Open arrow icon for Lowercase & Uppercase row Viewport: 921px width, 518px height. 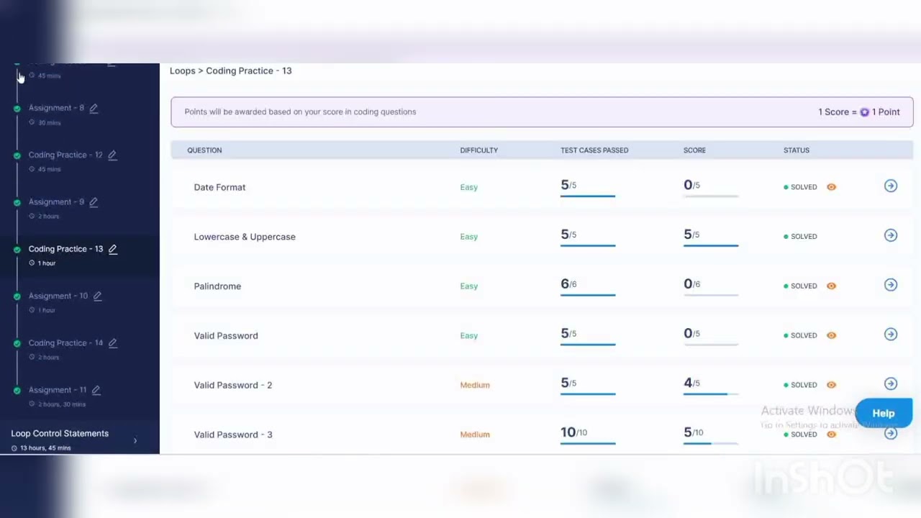pyautogui.click(x=891, y=235)
